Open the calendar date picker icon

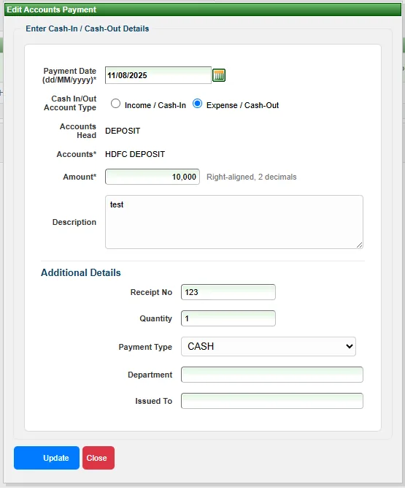219,75
